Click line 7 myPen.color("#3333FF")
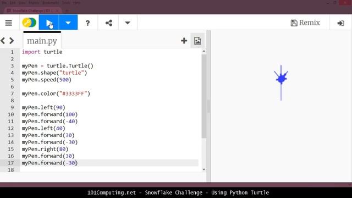The image size is (352, 198). tap(56, 94)
